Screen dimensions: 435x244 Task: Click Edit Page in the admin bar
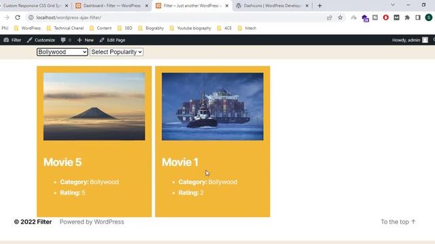pyautogui.click(x=112, y=40)
